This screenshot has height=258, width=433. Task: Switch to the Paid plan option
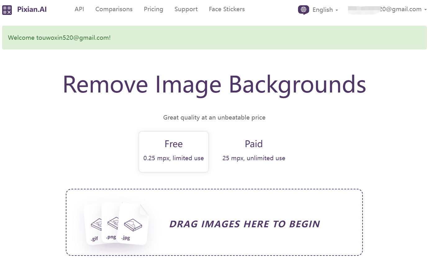[254, 151]
